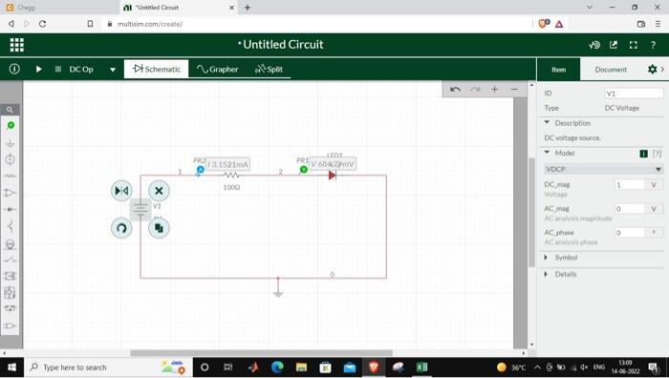Open the indicators lamp palette
Viewport: 669px width, 378px height.
pyautogui.click(x=10, y=243)
